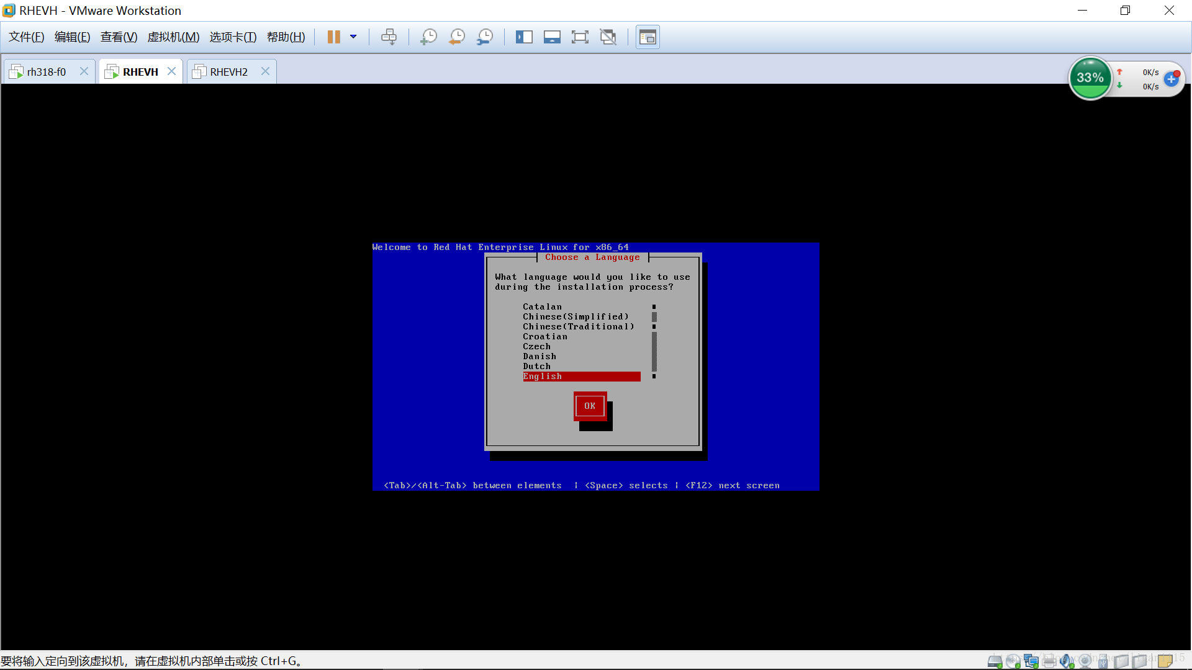Select the RHEVH tab

[x=140, y=72]
